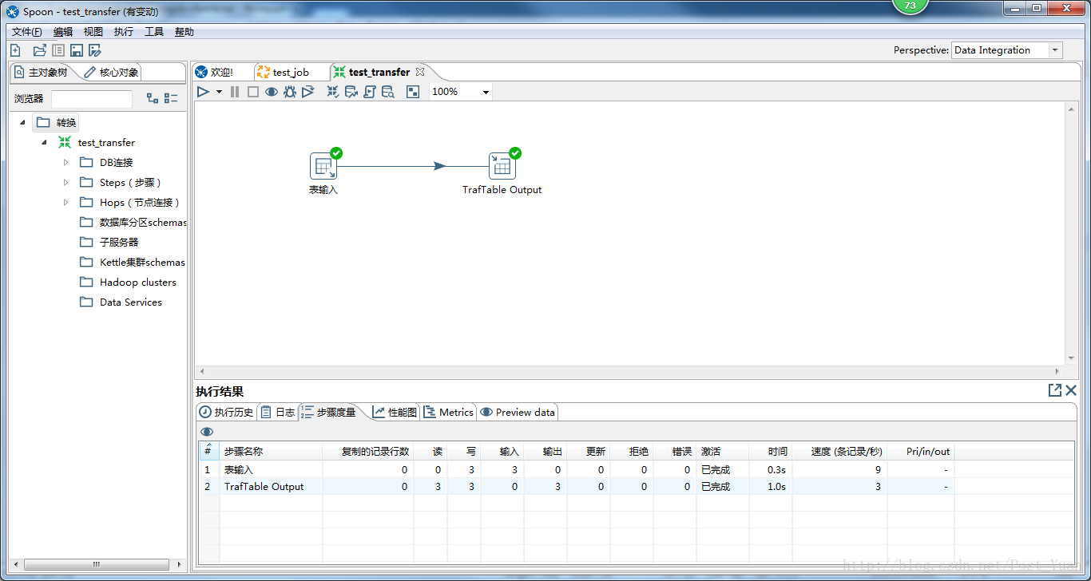Image resolution: width=1091 pixels, height=581 pixels.
Task: Click the collapse all tree icon
Action: (x=171, y=98)
